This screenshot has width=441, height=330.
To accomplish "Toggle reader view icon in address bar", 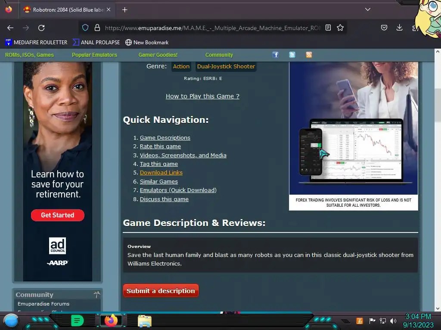I will (328, 27).
